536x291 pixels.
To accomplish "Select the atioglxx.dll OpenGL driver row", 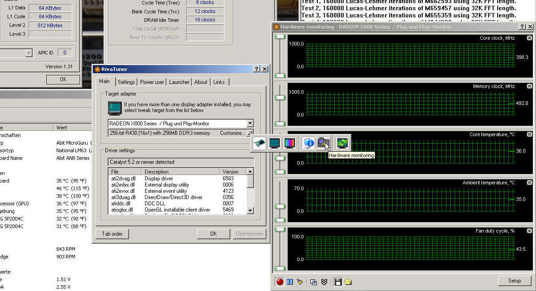I will [178, 210].
